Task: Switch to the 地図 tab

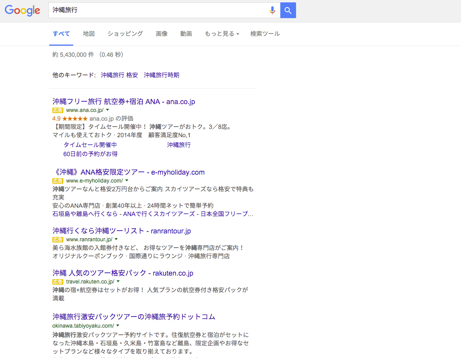Action: pos(89,34)
